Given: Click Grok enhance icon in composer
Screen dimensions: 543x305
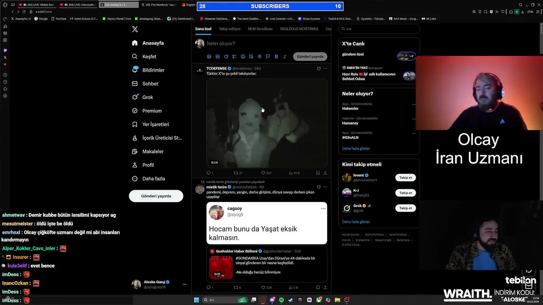Looking at the screenshot, I should point(226,56).
